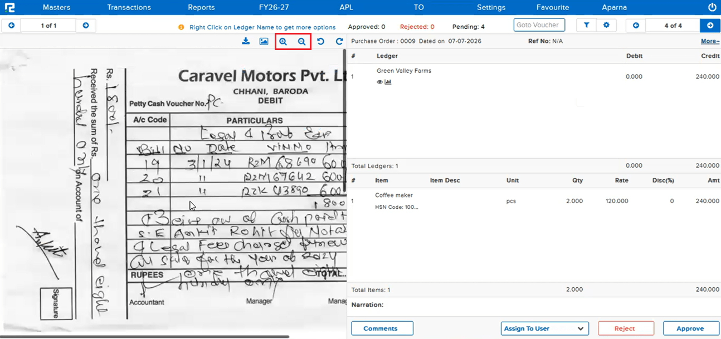The width and height of the screenshot is (721, 339).
Task: Click the Green Valley Farms ledger name
Action: (x=404, y=71)
